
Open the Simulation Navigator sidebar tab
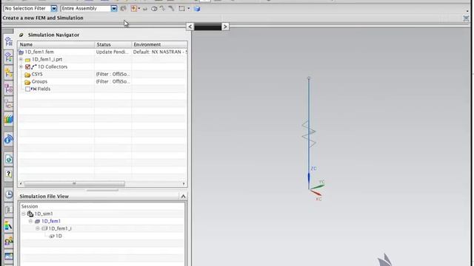[8, 41]
